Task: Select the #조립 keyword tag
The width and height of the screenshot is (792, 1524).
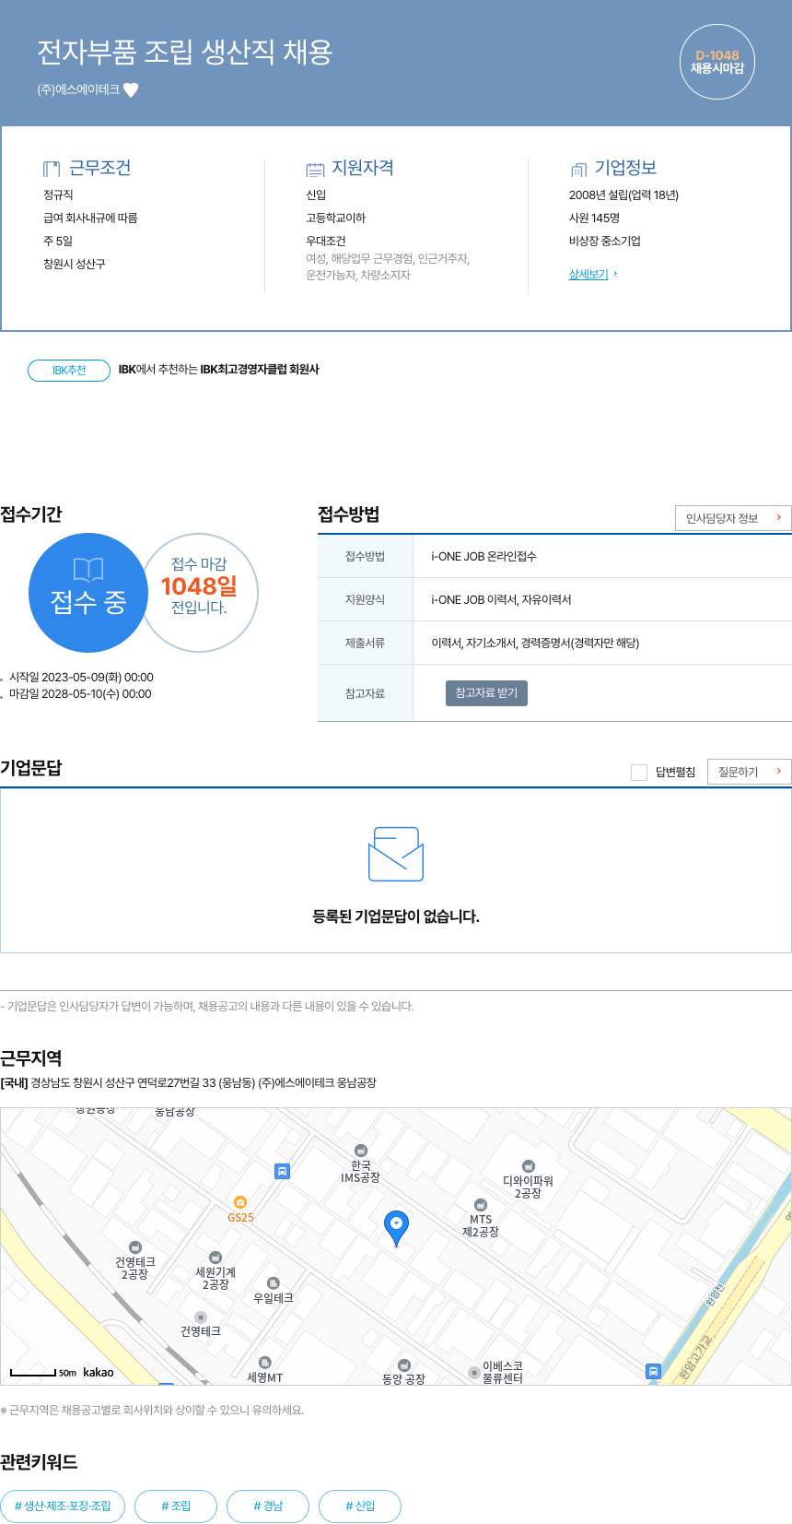Action: [176, 1506]
